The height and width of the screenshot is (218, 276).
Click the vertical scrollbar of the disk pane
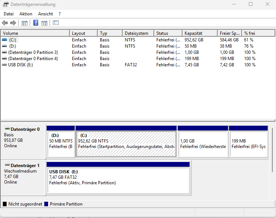coord(272,150)
